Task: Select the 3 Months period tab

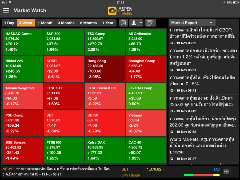Action: (66, 23)
